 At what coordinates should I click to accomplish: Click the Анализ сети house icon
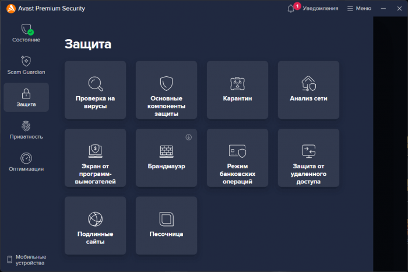click(308, 83)
